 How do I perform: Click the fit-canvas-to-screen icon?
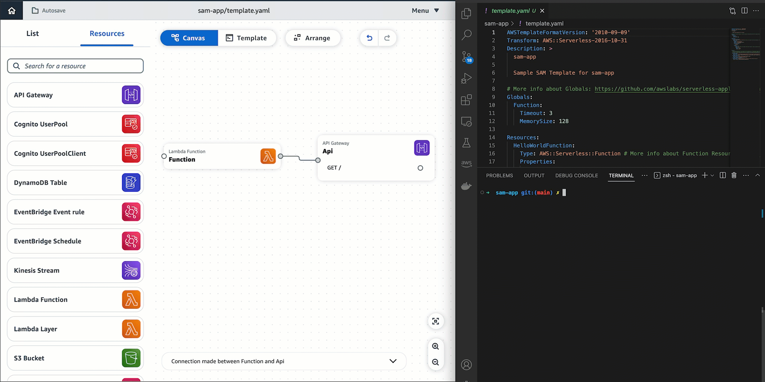436,321
